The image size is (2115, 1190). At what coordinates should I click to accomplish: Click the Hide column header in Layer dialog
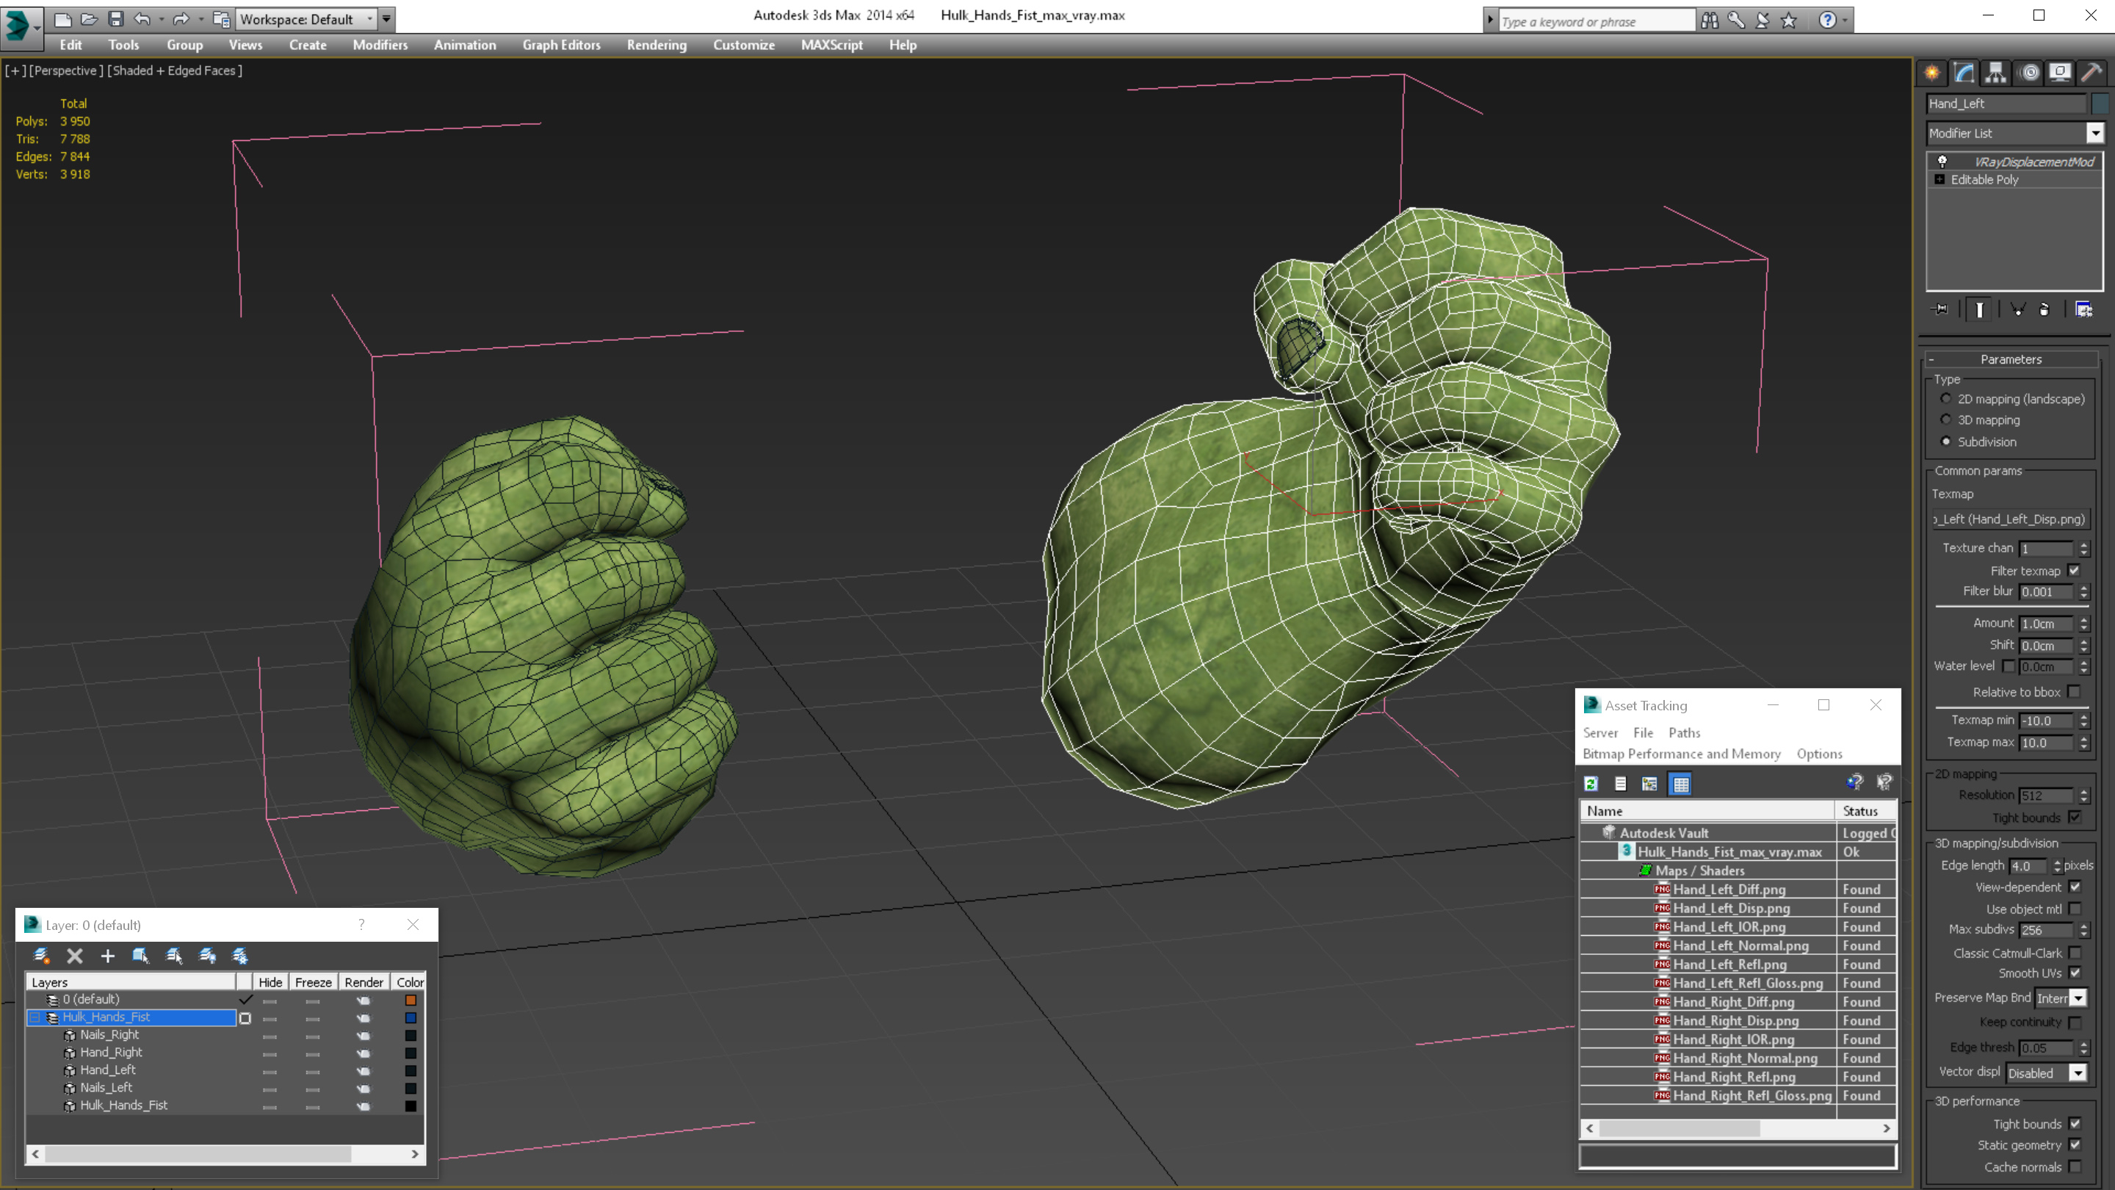pos(270,982)
